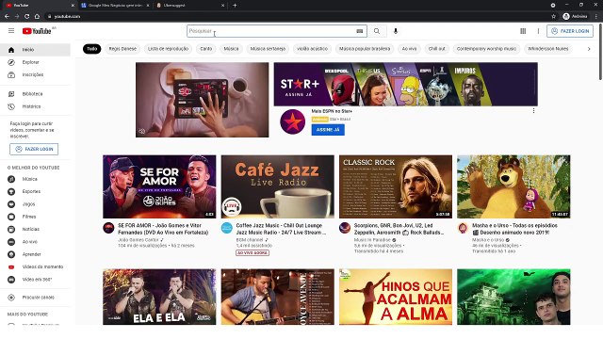Click the browser home button
Image resolution: width=603 pixels, height=339 pixels.
click(37, 16)
